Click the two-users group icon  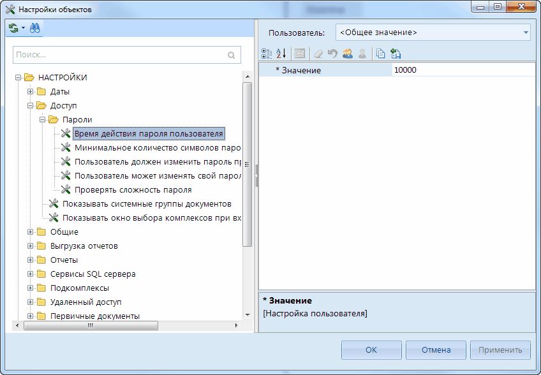point(347,54)
